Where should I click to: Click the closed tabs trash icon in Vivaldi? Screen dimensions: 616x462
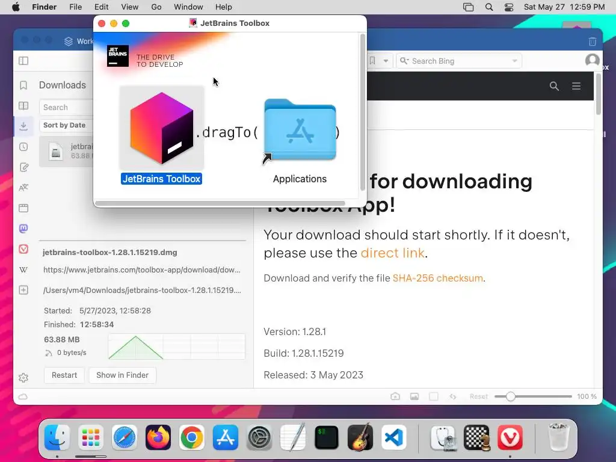click(593, 42)
